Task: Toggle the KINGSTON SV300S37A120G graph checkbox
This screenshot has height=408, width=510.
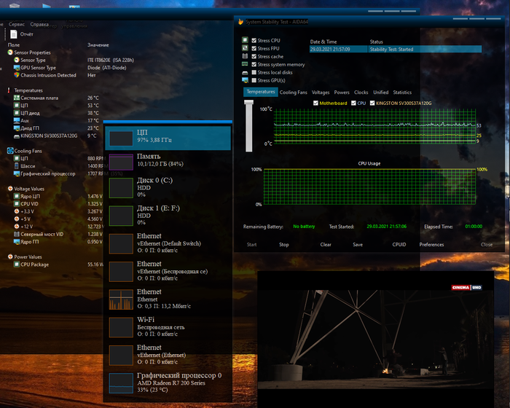Action: (372, 103)
